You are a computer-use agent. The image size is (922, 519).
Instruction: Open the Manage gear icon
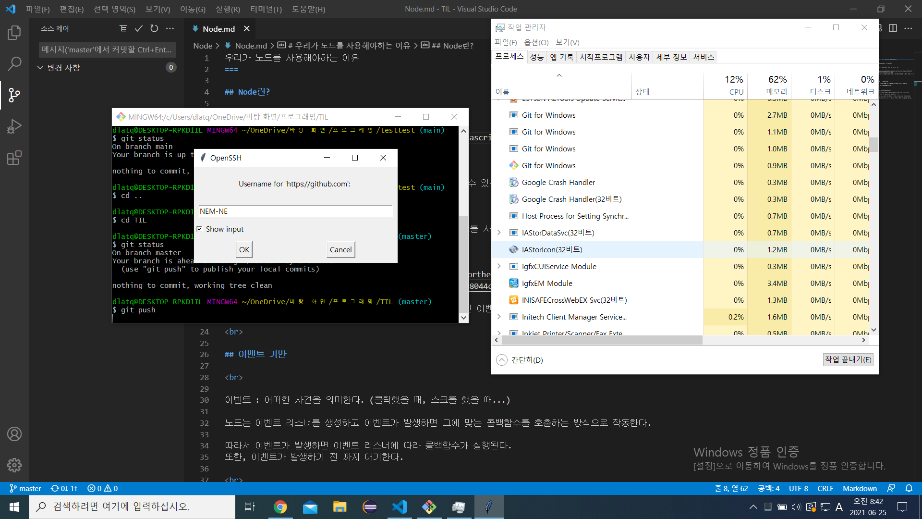click(x=14, y=465)
